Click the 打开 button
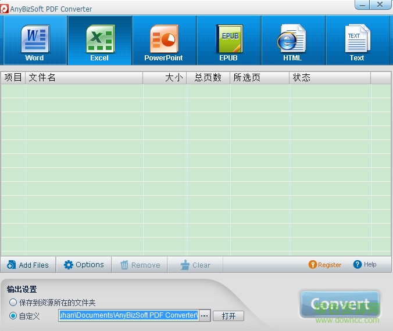Image resolution: width=393 pixels, height=331 pixels. pos(228,316)
